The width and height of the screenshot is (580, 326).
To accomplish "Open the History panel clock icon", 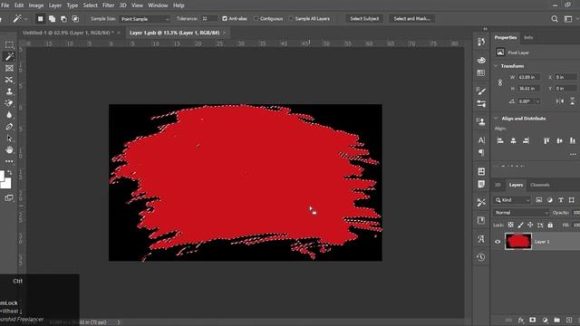I will (481, 257).
